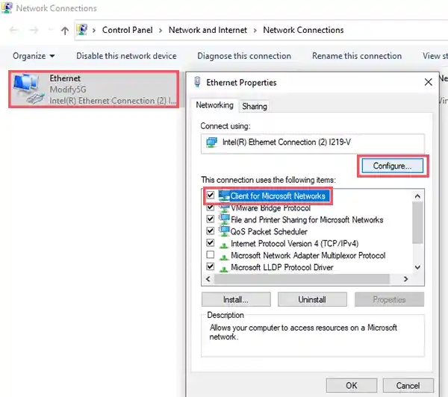This screenshot has height=397, width=448.
Task: Click the ModifySG network name text
Action: click(68, 90)
